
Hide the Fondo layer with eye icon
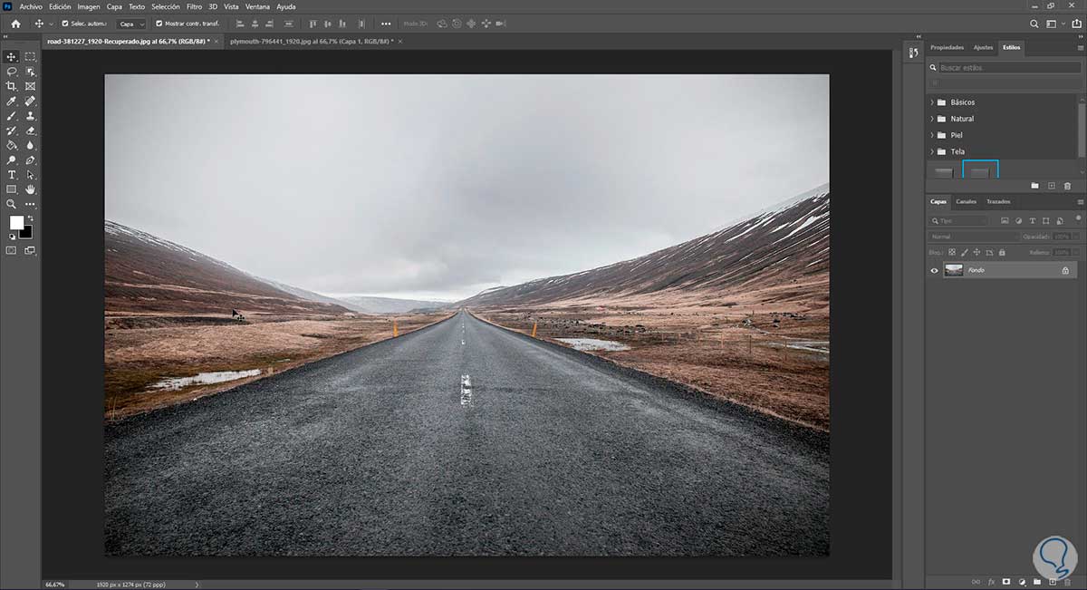coord(934,270)
